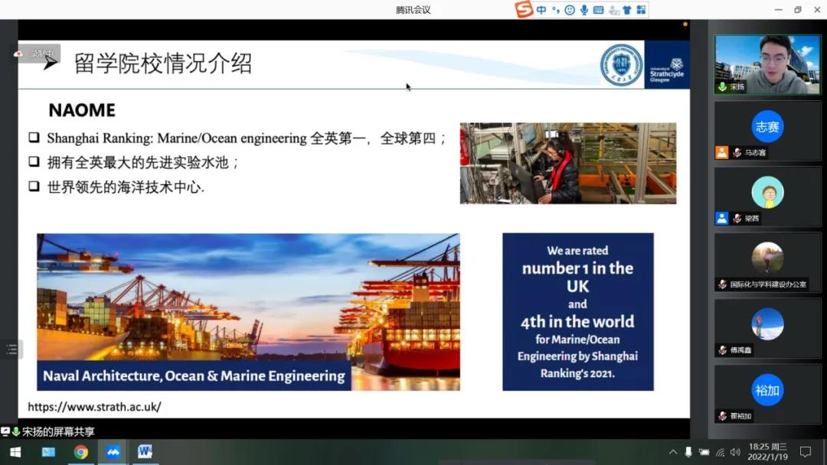This screenshot has height=465, width=827.
Task: Open Windows Start menu
Action: [15, 452]
